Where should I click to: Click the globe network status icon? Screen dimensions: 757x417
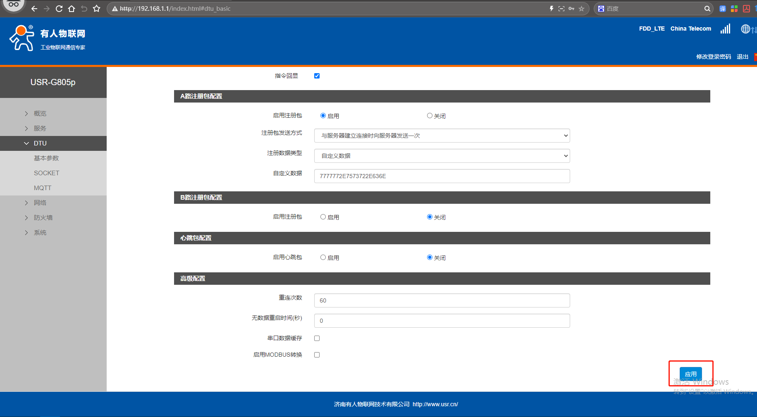click(745, 29)
